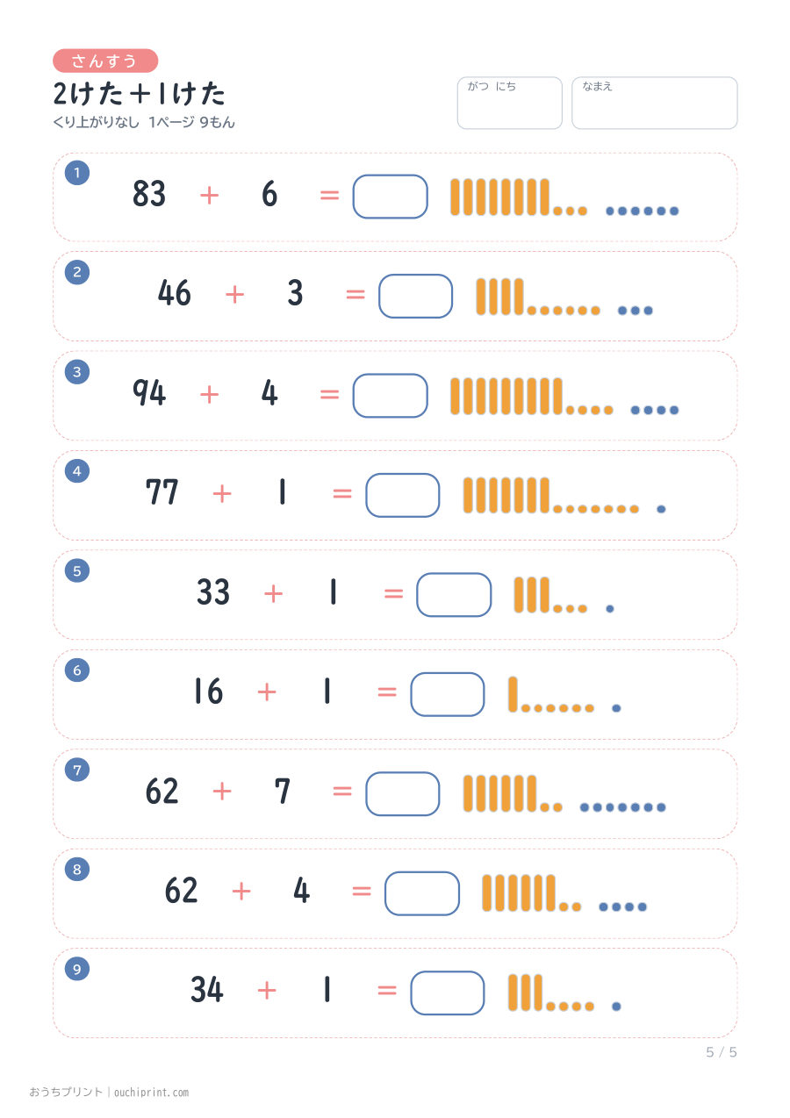Click the answer box for 16 + 1
Screen dimensions: 790x1118
point(448,694)
